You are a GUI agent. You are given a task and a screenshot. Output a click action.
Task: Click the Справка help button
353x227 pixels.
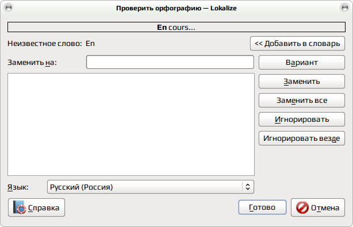click(36, 207)
